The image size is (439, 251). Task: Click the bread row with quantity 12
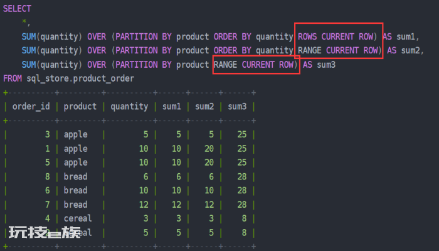[129, 205]
